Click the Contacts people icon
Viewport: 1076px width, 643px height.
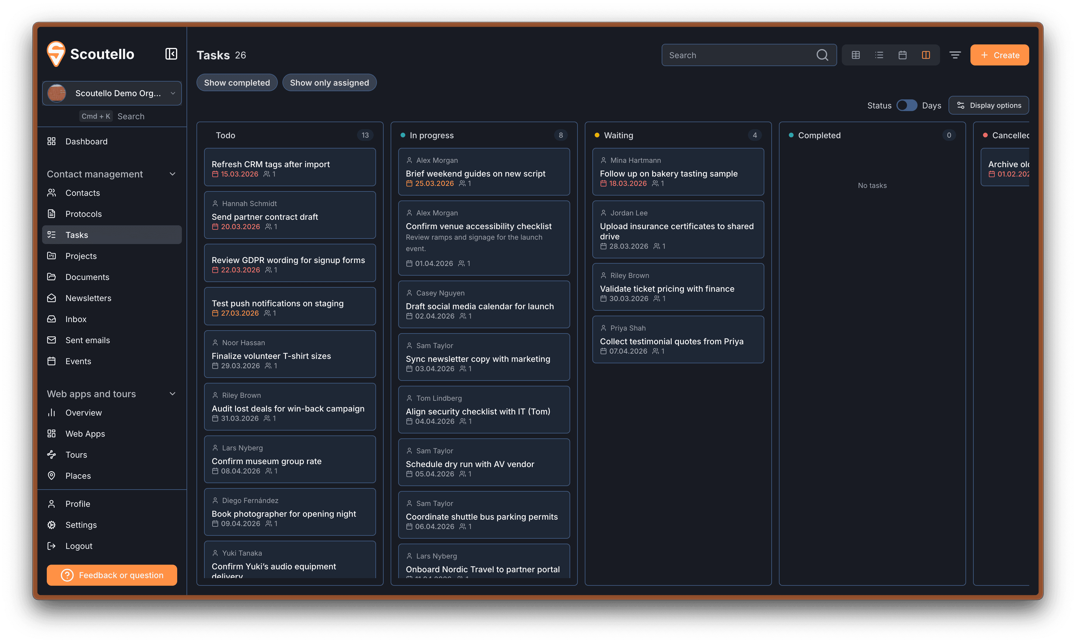click(51, 193)
